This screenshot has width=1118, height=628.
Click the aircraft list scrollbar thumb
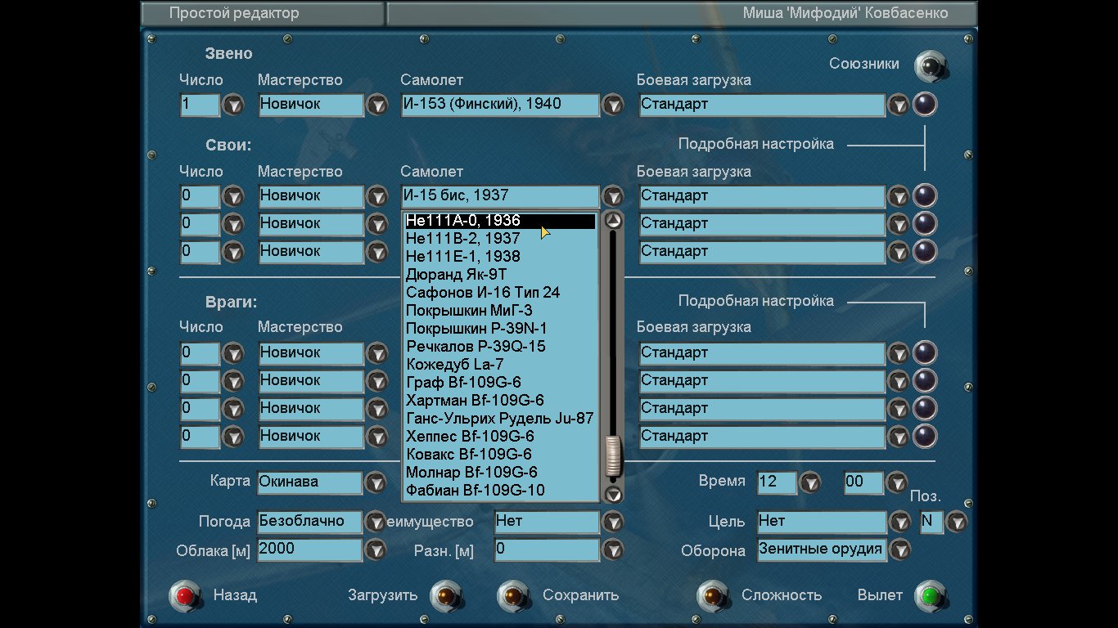point(613,456)
